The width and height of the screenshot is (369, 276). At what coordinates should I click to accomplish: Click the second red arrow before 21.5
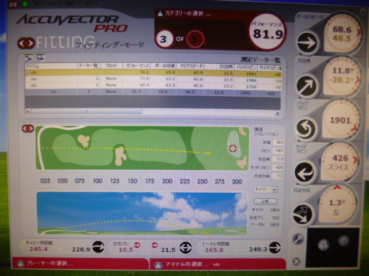(x=155, y=245)
